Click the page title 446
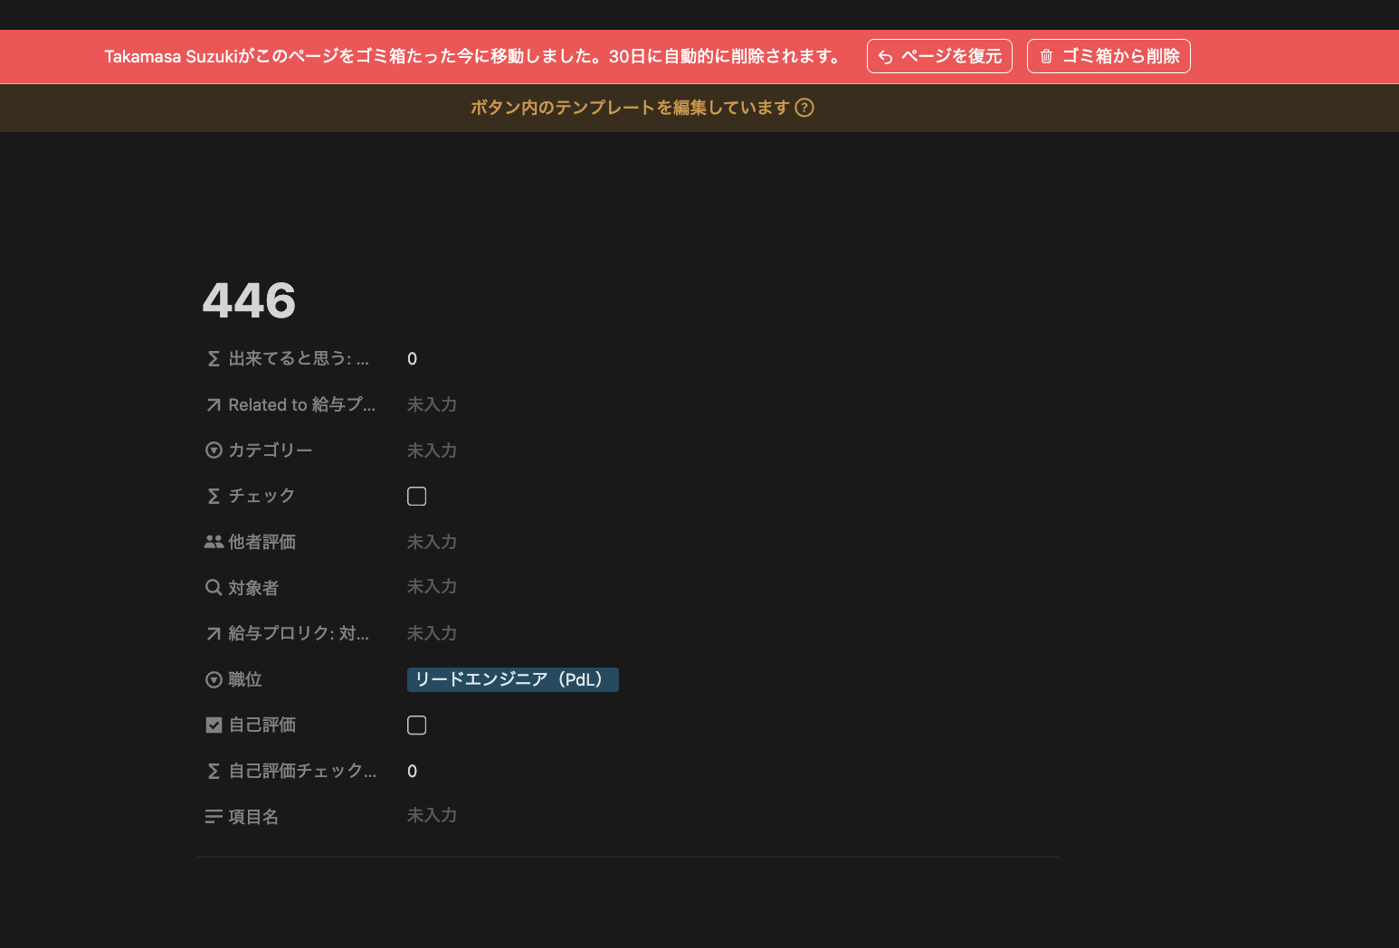This screenshot has width=1399, height=948. pyautogui.click(x=250, y=300)
